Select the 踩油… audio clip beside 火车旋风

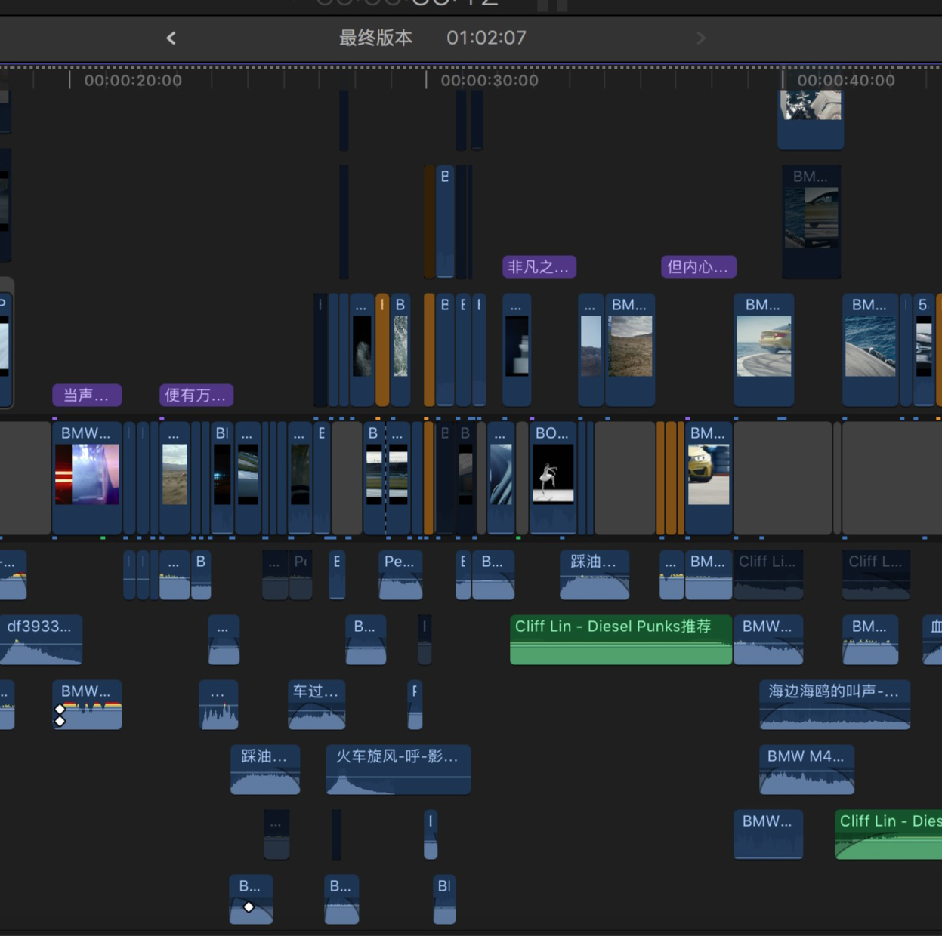coord(265,770)
